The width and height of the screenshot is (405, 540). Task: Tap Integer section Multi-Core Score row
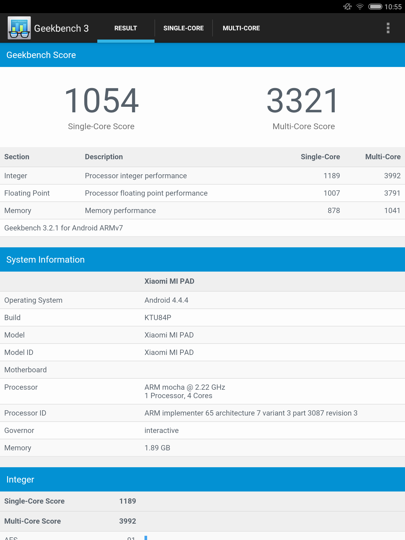coord(202,521)
